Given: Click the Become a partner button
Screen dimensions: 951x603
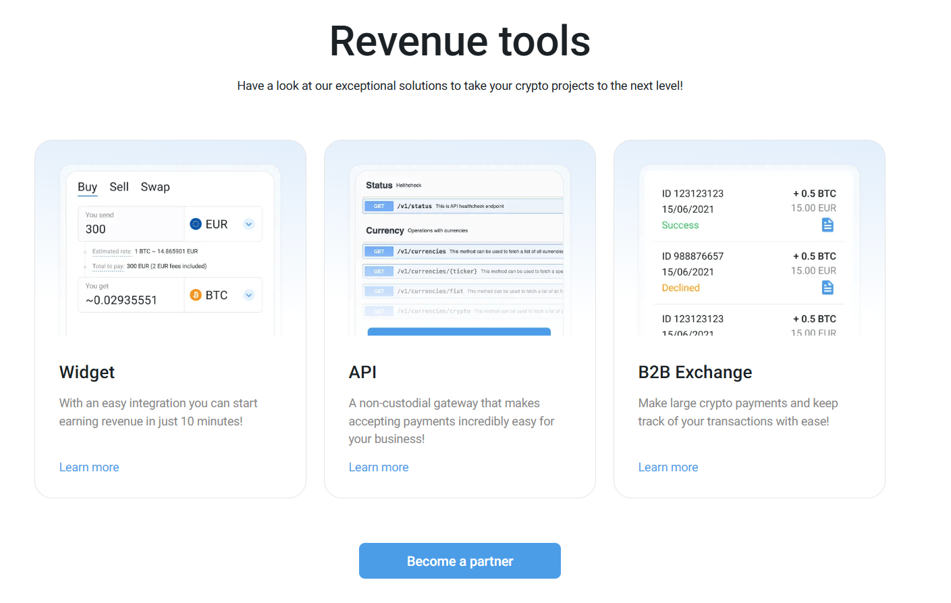Looking at the screenshot, I should [x=460, y=561].
